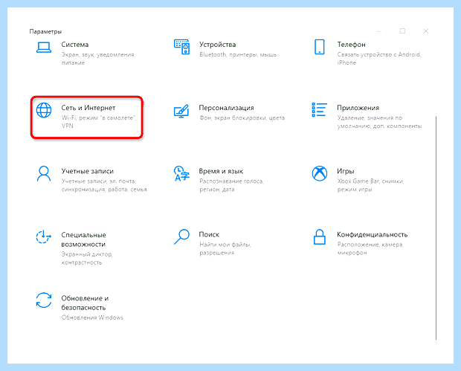Click the Ease of Access icon
This screenshot has width=461, height=371.
click(x=44, y=237)
